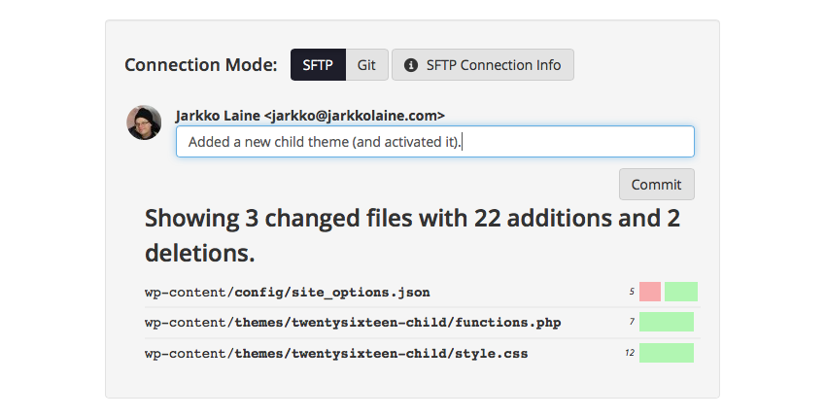Click change count 7 beside functions.php

click(632, 322)
